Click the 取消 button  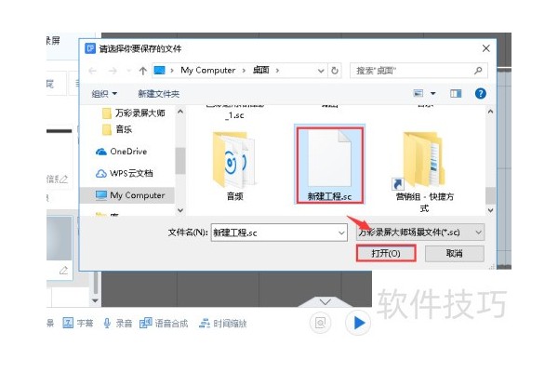[454, 254]
